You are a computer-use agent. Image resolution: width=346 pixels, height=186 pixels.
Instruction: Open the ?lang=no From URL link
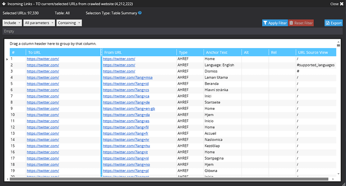(x=127, y=164)
